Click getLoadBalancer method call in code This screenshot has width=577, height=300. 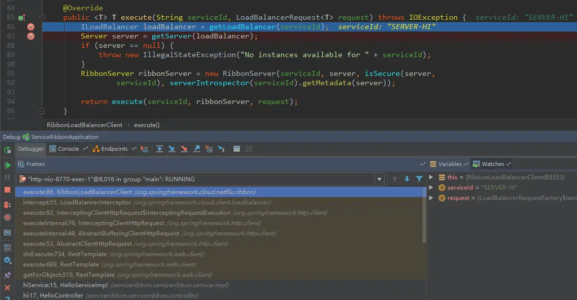click(x=242, y=27)
